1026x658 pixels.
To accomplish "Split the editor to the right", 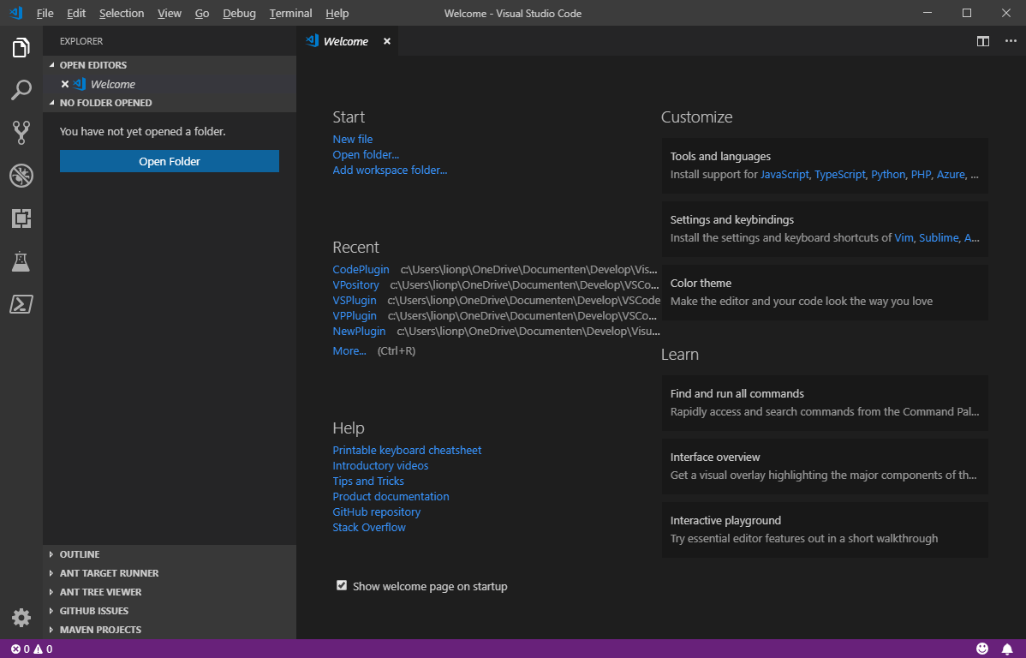I will tap(983, 41).
